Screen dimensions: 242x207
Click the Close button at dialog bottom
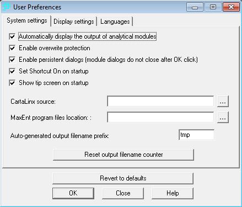(x=123, y=193)
